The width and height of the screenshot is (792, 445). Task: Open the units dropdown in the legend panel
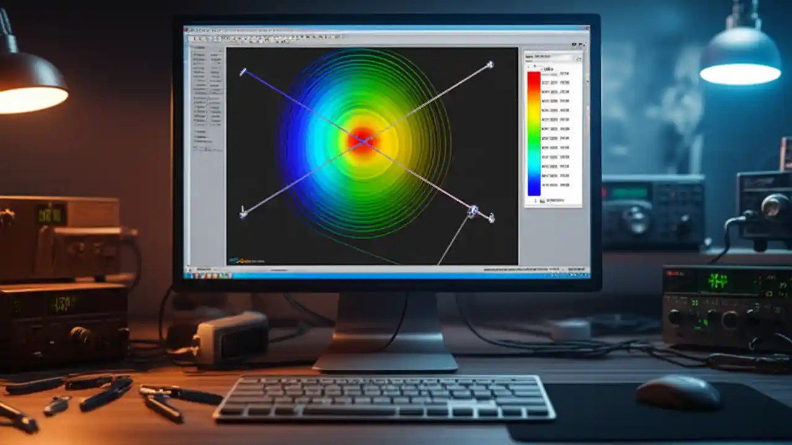tap(557, 68)
